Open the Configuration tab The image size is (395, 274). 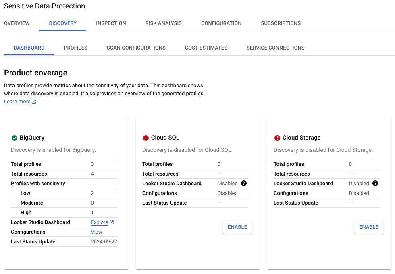(x=221, y=23)
